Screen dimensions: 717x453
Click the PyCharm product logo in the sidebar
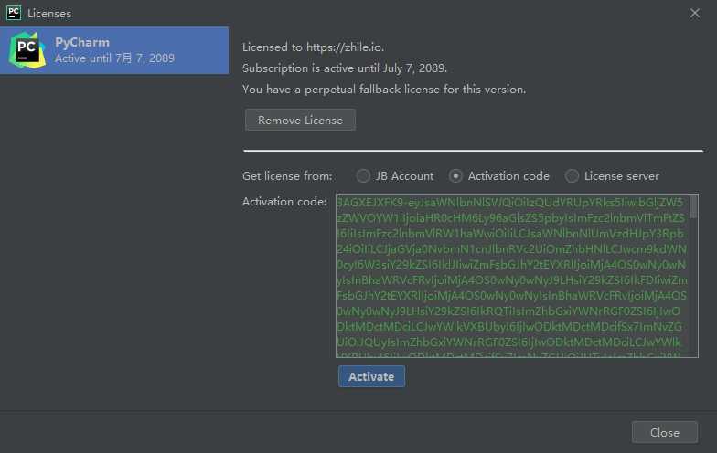[27, 49]
